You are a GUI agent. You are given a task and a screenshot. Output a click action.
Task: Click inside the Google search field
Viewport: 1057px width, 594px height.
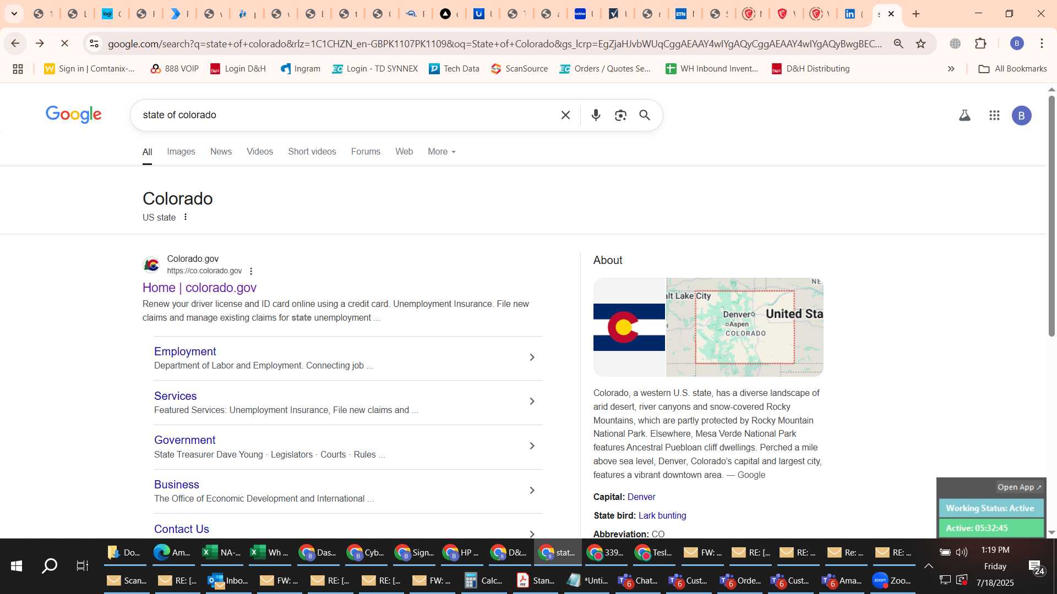347,115
